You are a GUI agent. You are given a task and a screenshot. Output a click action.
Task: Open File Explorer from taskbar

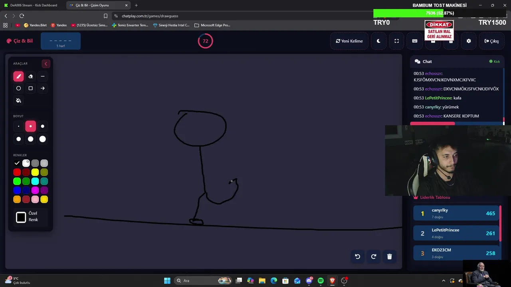coord(262,281)
